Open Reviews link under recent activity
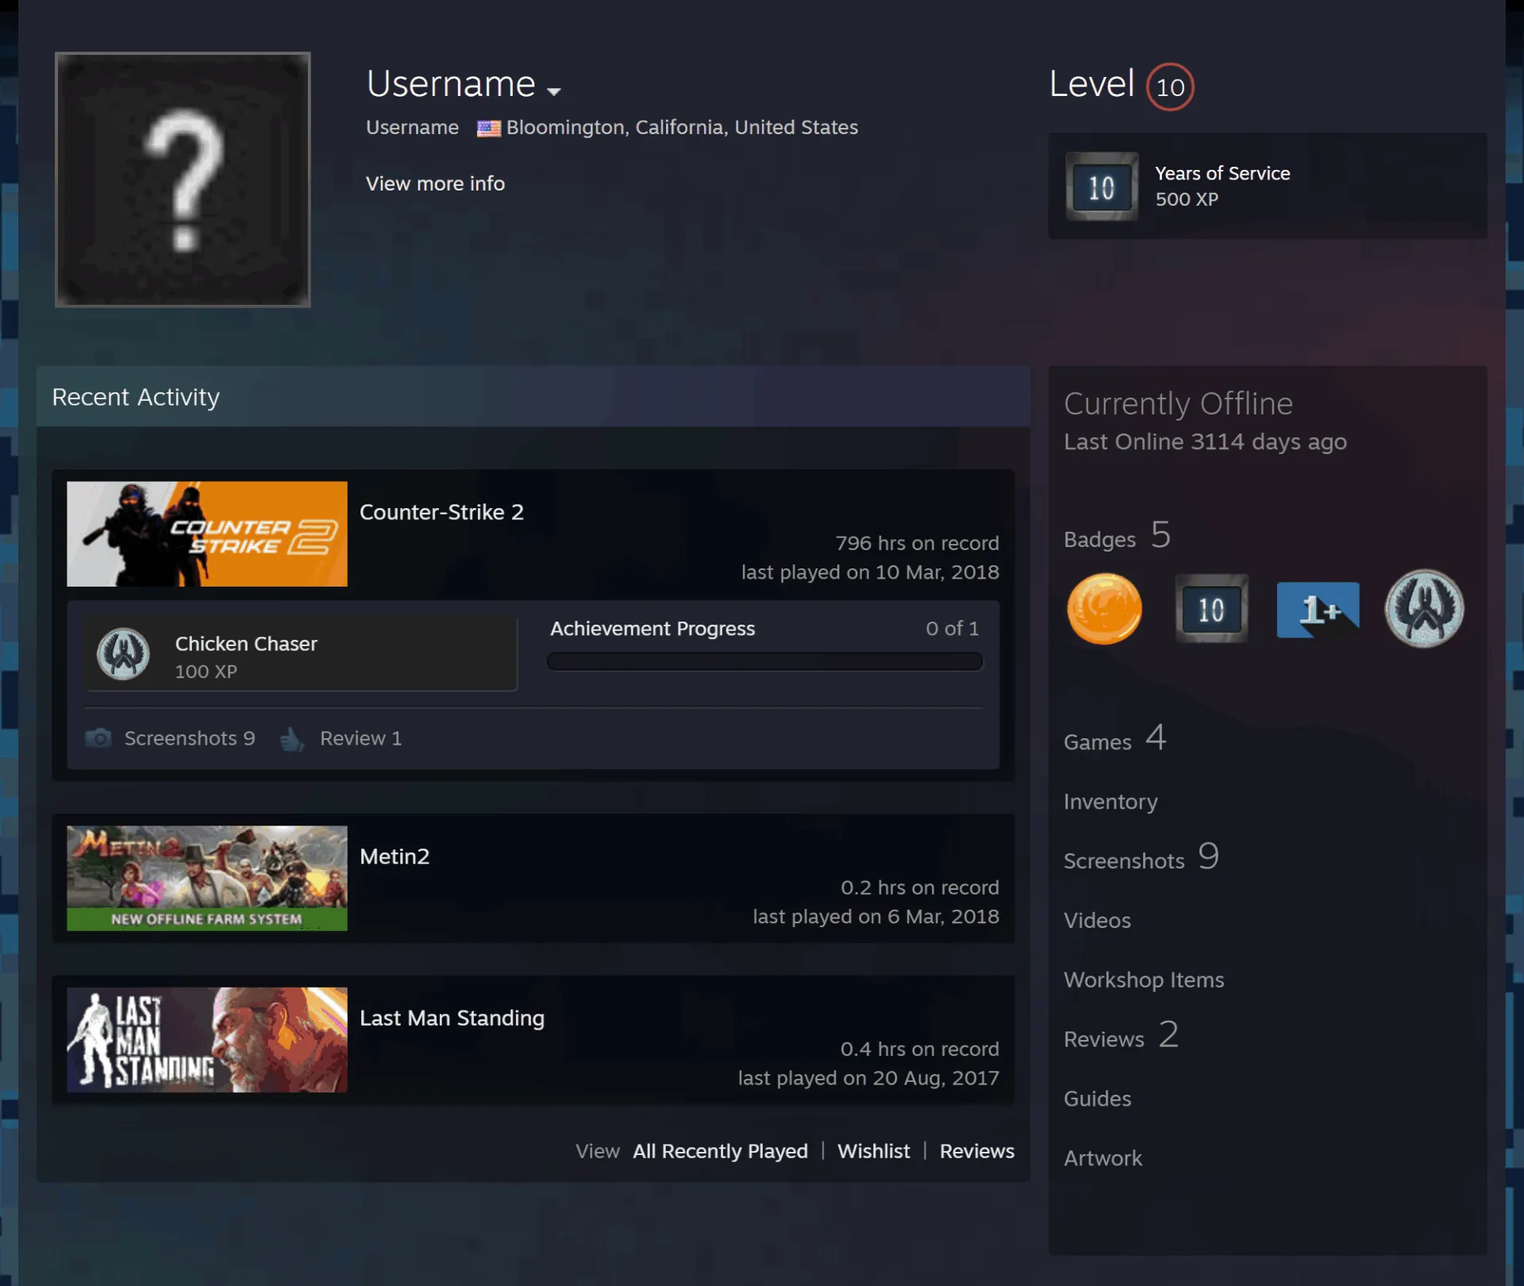The height and width of the screenshot is (1286, 1524). click(977, 1151)
